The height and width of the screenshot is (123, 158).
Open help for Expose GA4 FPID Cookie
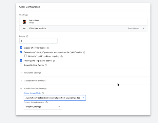pyautogui.click(x=48, y=48)
